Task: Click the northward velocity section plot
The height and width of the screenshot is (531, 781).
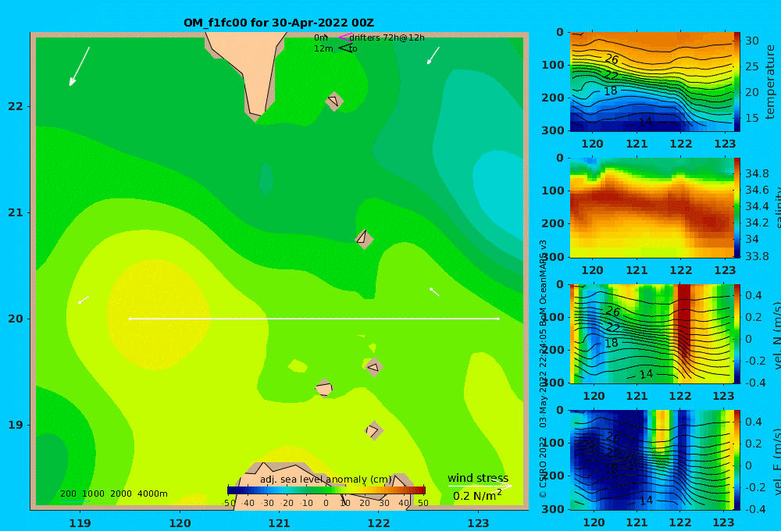Action: click(651, 333)
